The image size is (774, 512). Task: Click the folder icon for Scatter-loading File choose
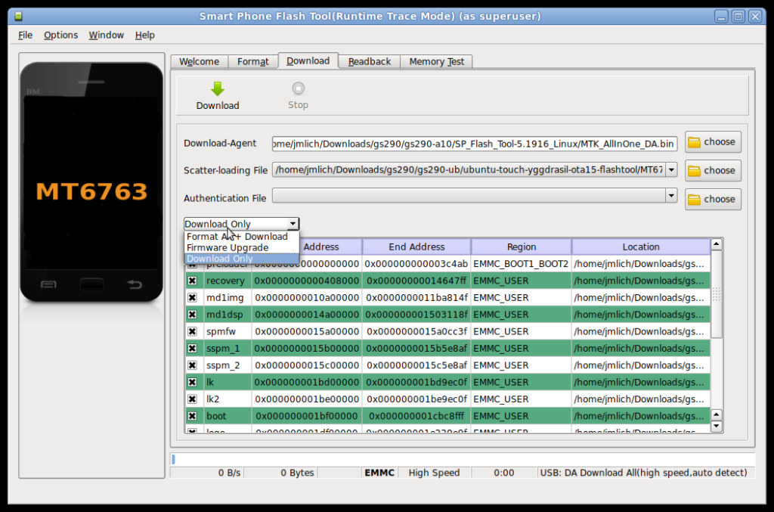point(694,171)
